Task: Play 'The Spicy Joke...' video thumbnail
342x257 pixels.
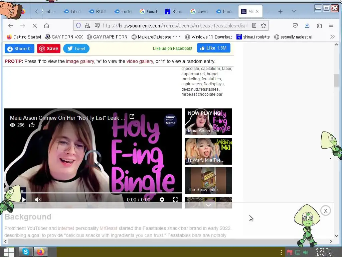Action: 208,181
